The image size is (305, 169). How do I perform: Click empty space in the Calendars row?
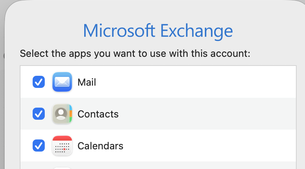(x=209, y=146)
